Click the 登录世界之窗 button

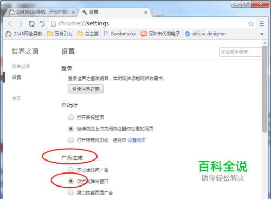(86, 89)
